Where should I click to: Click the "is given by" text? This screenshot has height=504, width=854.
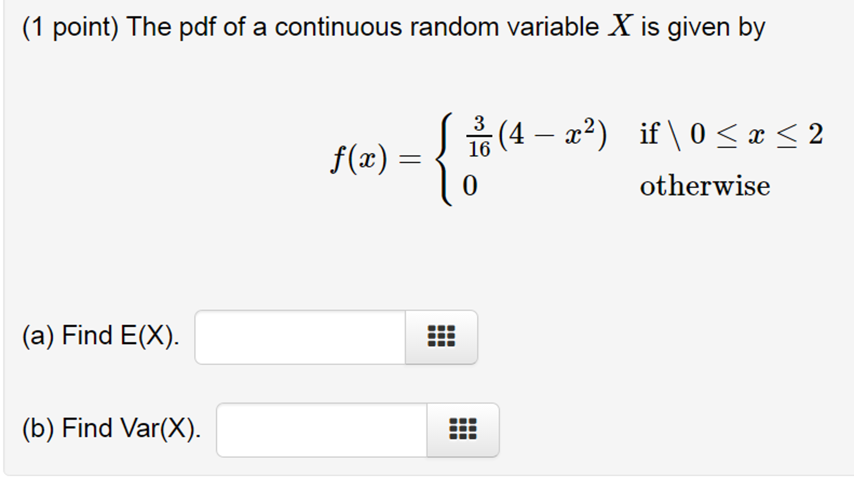pyautogui.click(x=703, y=28)
